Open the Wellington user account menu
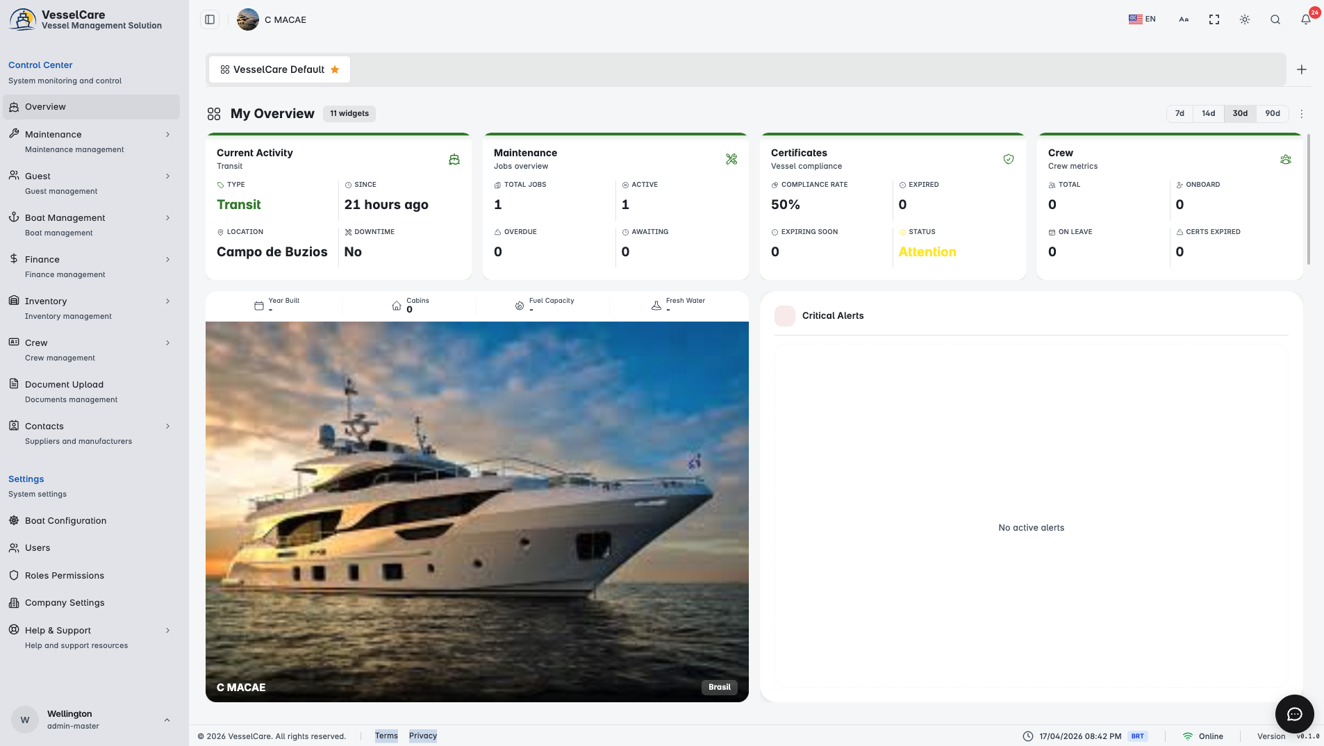The image size is (1324, 746). click(91, 720)
